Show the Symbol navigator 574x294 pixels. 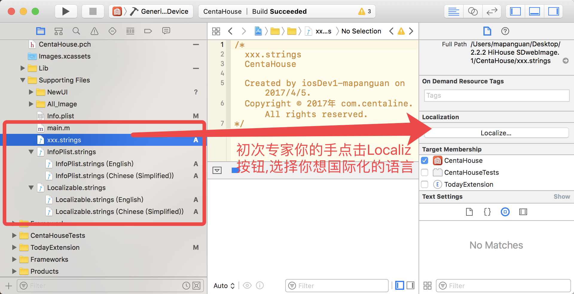[59, 31]
